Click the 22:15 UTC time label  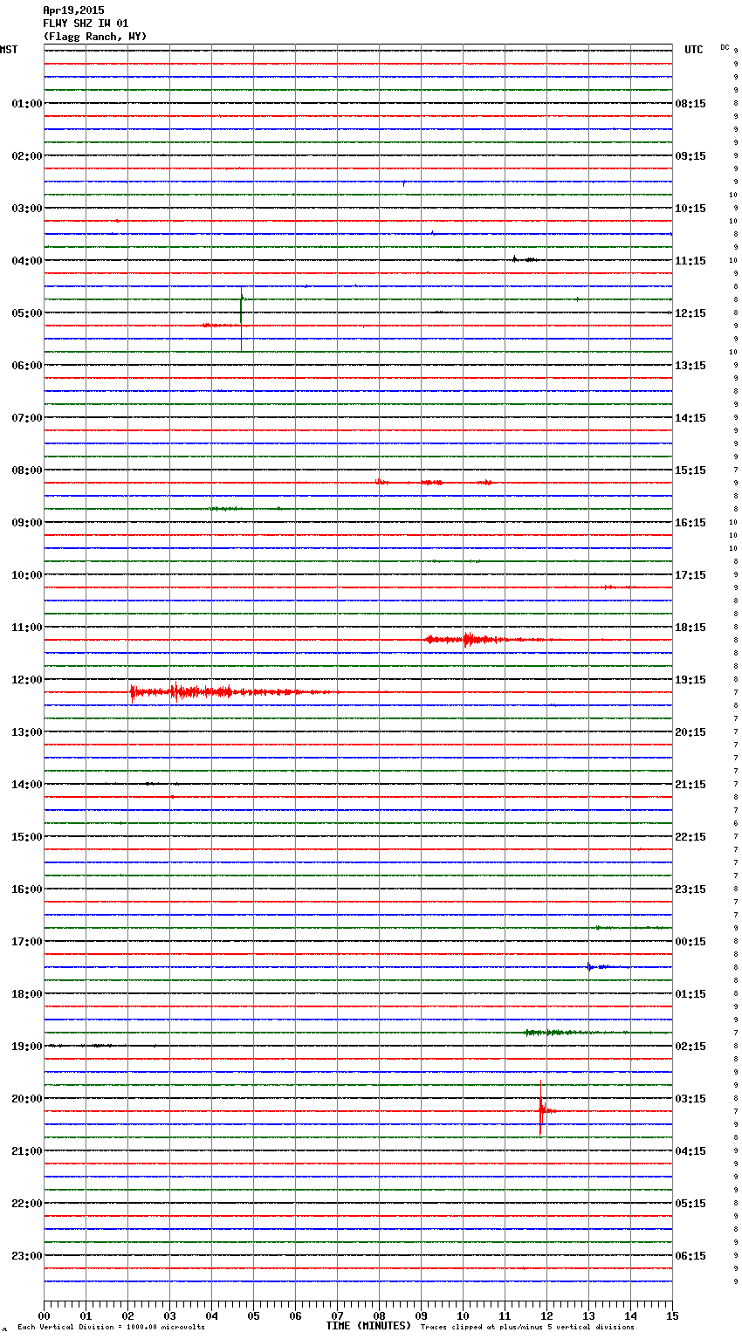pyautogui.click(x=690, y=837)
